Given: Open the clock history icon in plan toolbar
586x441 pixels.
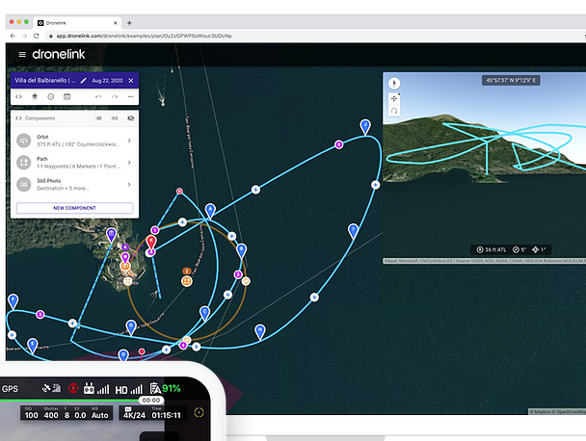Looking at the screenshot, I should tap(50, 96).
